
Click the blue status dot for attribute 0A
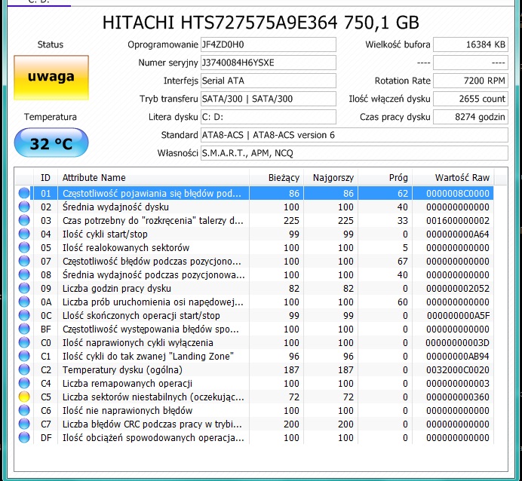[x=24, y=302]
